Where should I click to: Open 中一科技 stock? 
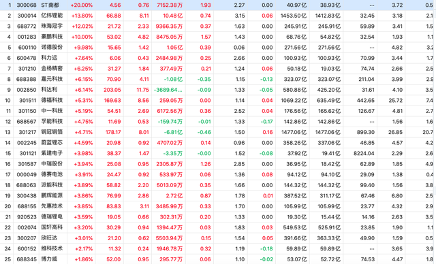tap(52, 111)
